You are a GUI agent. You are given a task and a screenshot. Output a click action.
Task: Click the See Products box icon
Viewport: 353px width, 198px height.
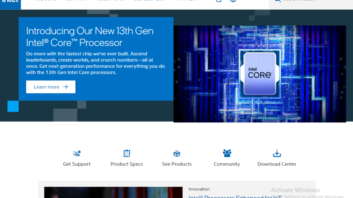[177, 154]
